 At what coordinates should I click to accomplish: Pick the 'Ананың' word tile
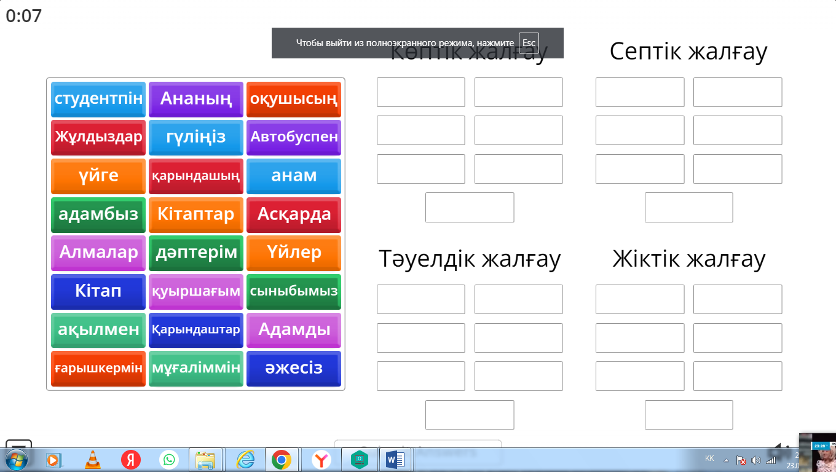pyautogui.click(x=196, y=99)
